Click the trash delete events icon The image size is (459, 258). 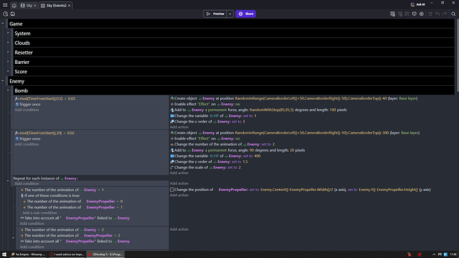(430, 14)
